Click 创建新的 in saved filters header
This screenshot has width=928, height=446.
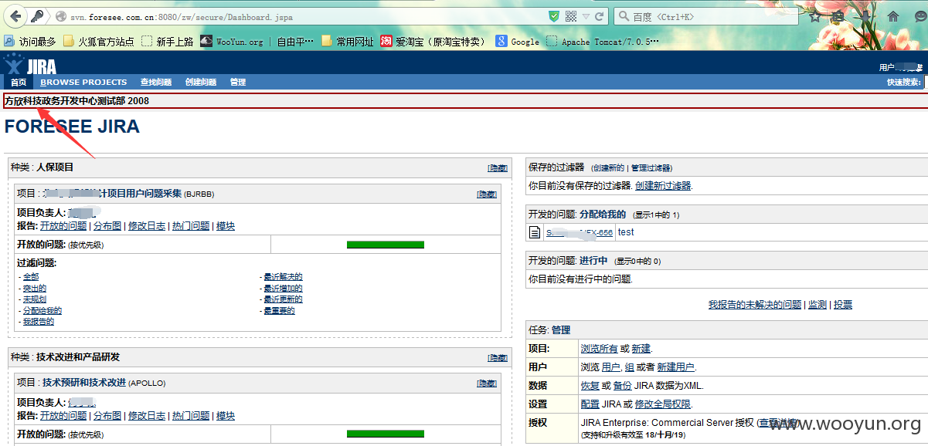[x=608, y=167]
